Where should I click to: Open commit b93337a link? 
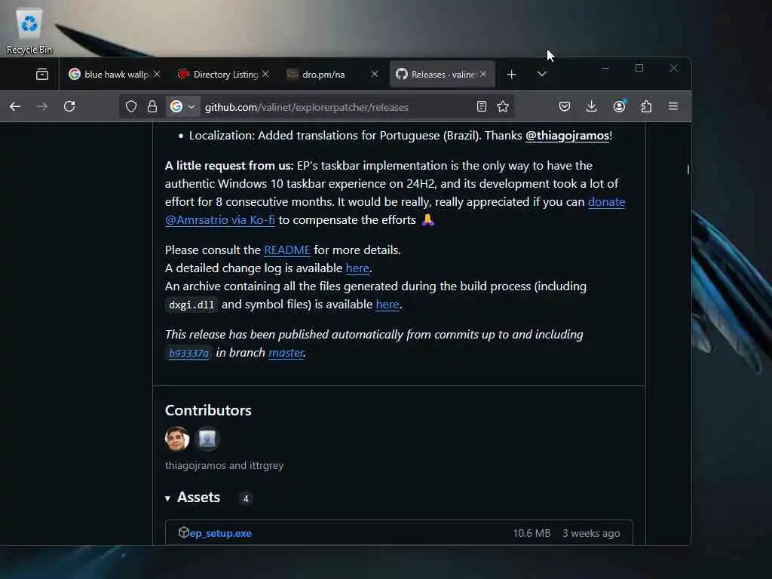click(x=189, y=353)
